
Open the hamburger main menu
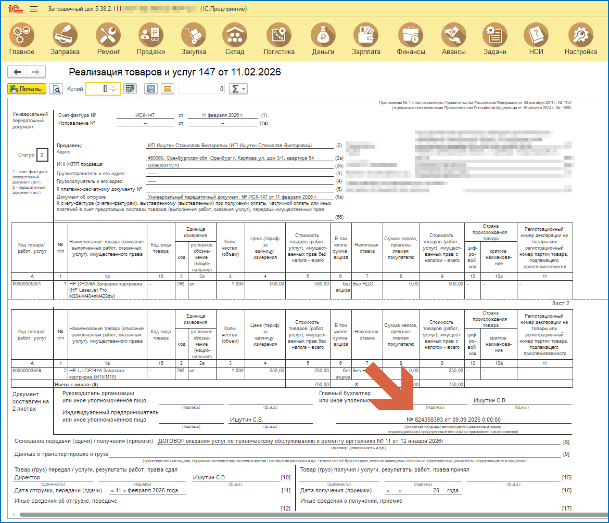34,9
